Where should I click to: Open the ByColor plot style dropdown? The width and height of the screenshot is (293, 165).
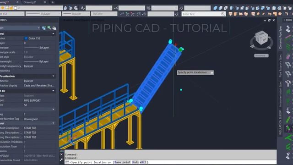click(x=104, y=14)
